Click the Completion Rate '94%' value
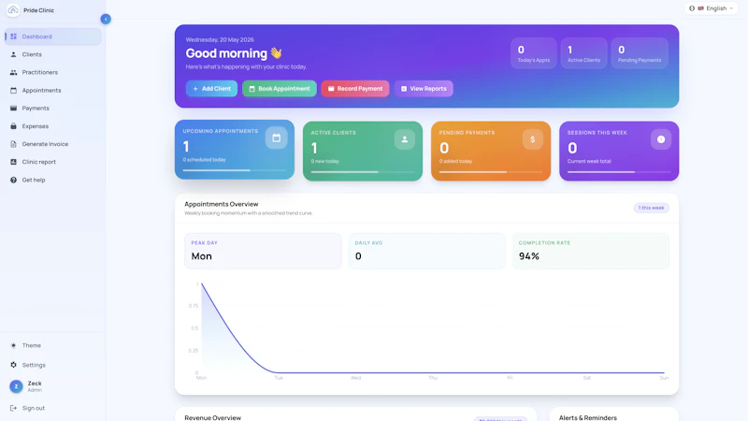This screenshot has height=421, width=748. click(529, 256)
